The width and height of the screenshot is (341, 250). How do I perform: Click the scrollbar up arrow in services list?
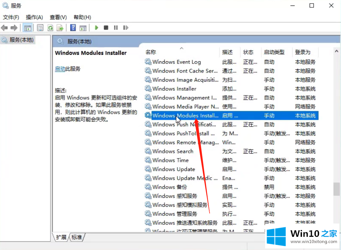click(x=337, y=51)
